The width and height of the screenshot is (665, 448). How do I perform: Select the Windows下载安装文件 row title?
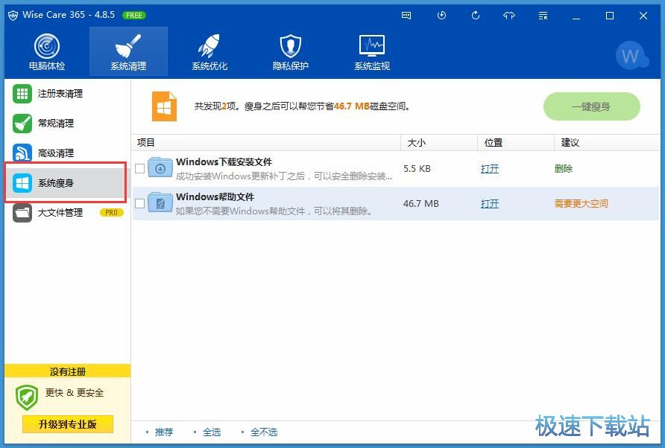coord(224,161)
